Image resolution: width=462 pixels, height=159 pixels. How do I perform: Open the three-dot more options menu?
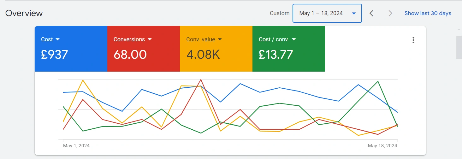coord(413,40)
